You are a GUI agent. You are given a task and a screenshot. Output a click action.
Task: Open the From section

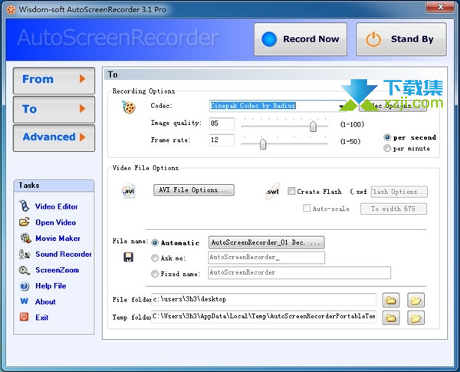point(54,81)
